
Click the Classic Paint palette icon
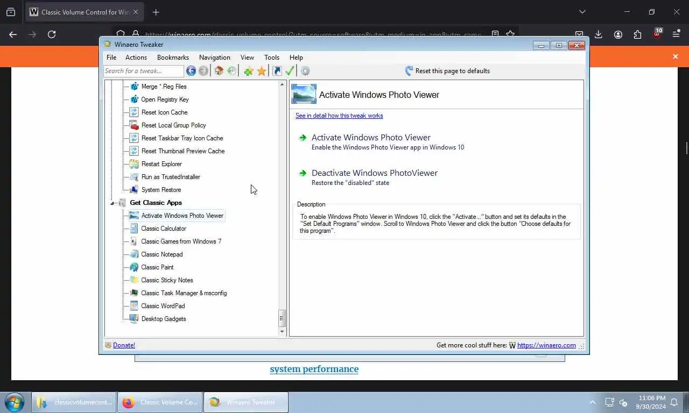134,267
